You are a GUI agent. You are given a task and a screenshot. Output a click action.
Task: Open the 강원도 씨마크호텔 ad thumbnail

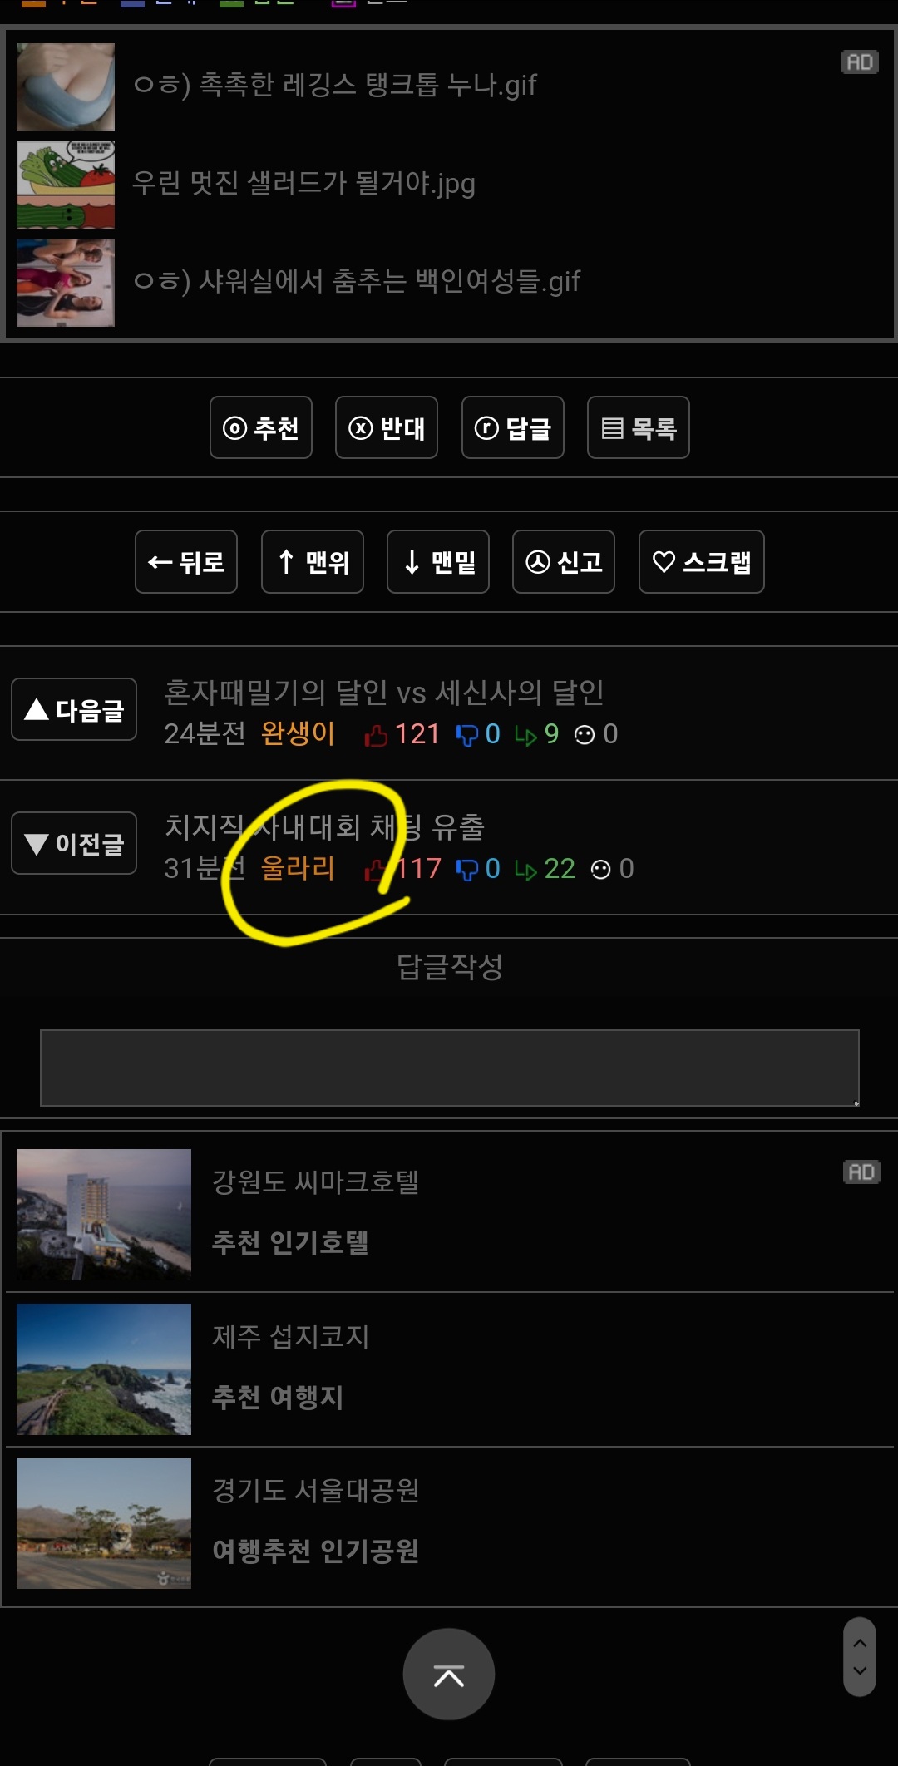[104, 1215]
